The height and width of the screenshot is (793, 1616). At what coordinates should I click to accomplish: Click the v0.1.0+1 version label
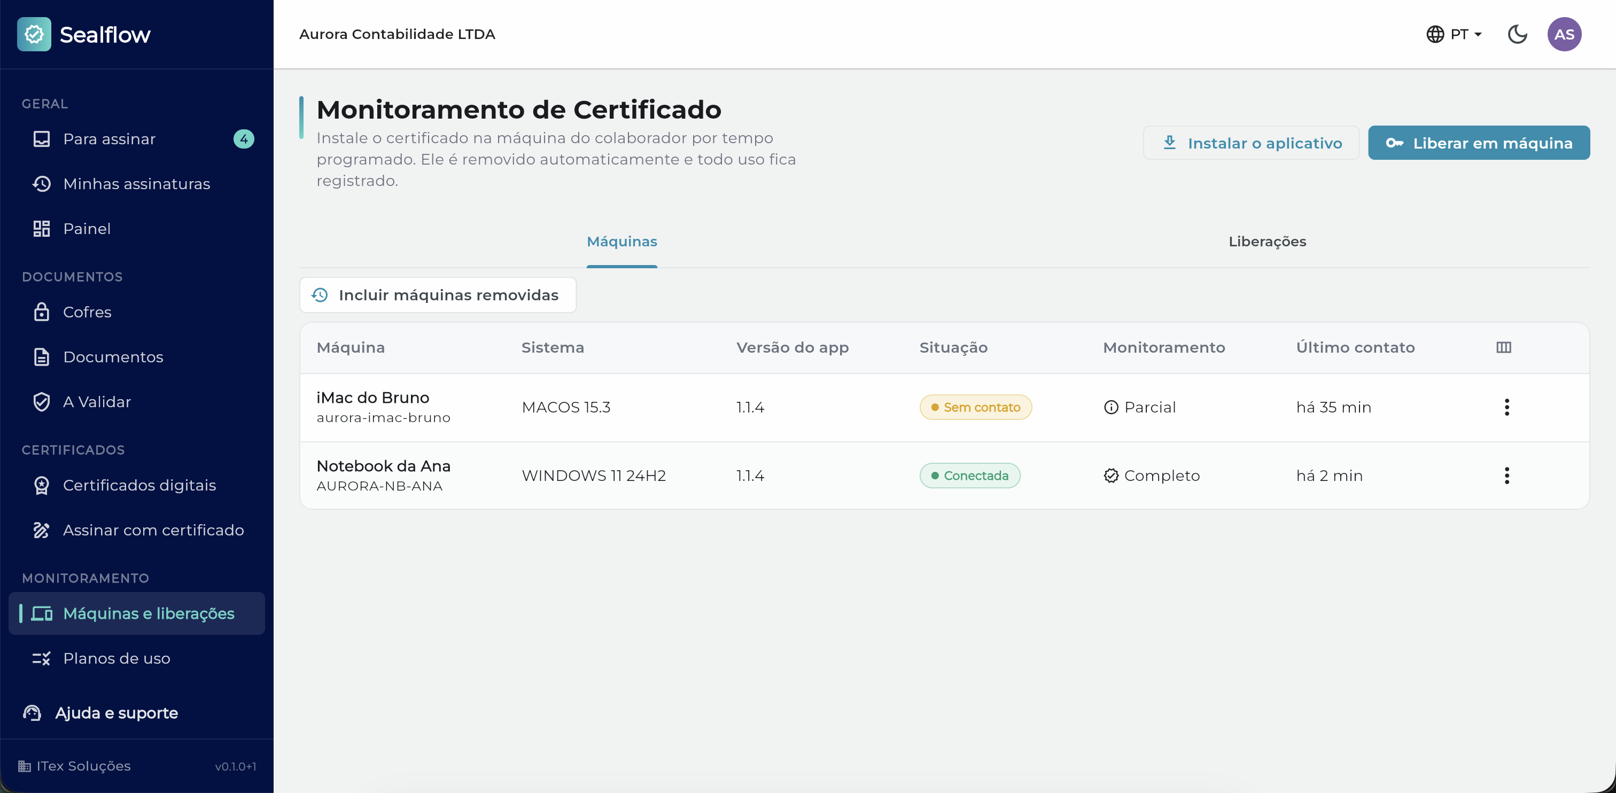[x=235, y=767]
